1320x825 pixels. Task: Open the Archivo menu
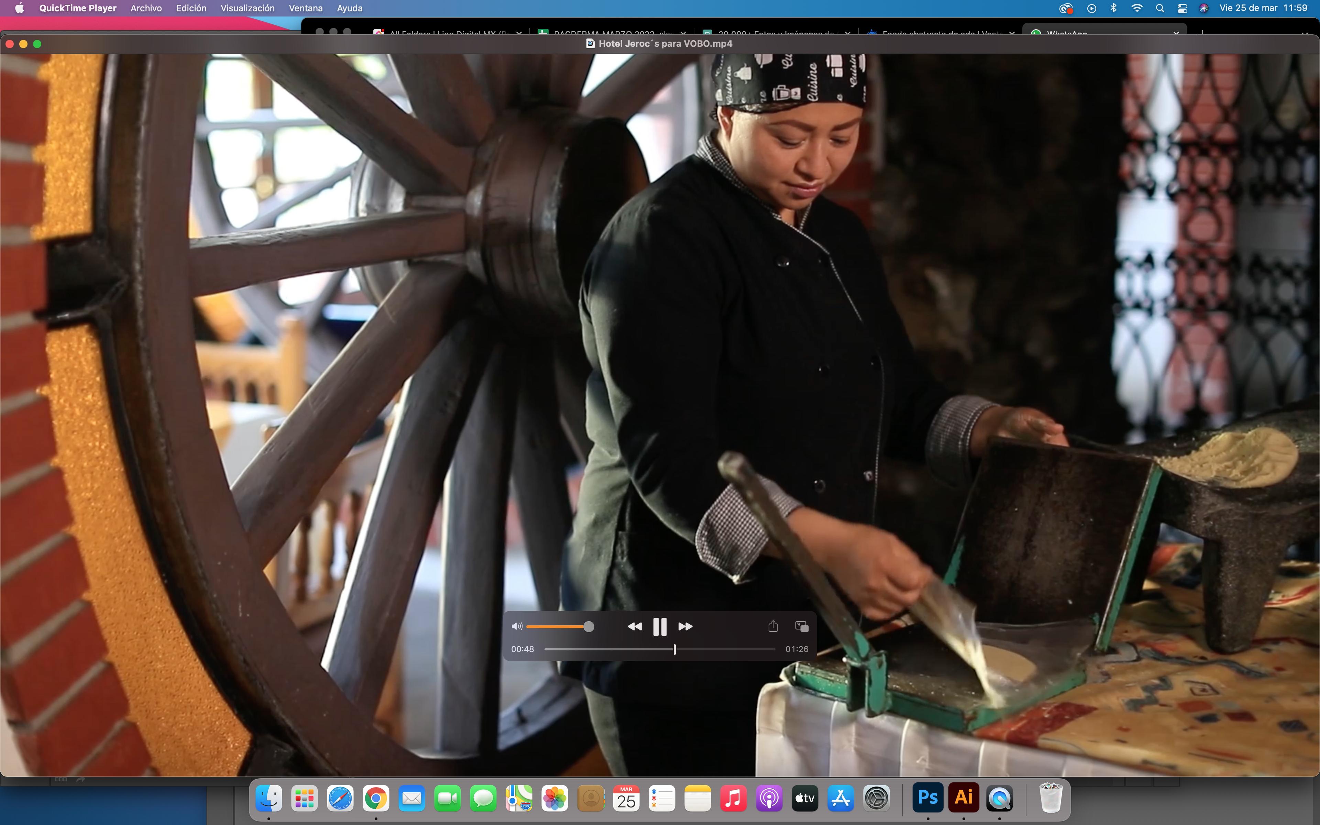click(146, 8)
